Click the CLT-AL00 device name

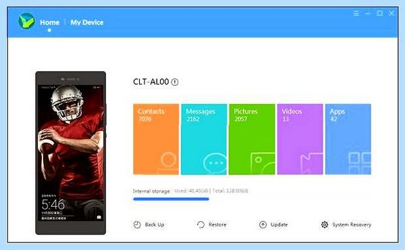(x=151, y=82)
